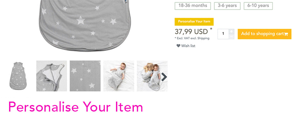Show the full sleeping bag front thumbnail

pos(18,76)
